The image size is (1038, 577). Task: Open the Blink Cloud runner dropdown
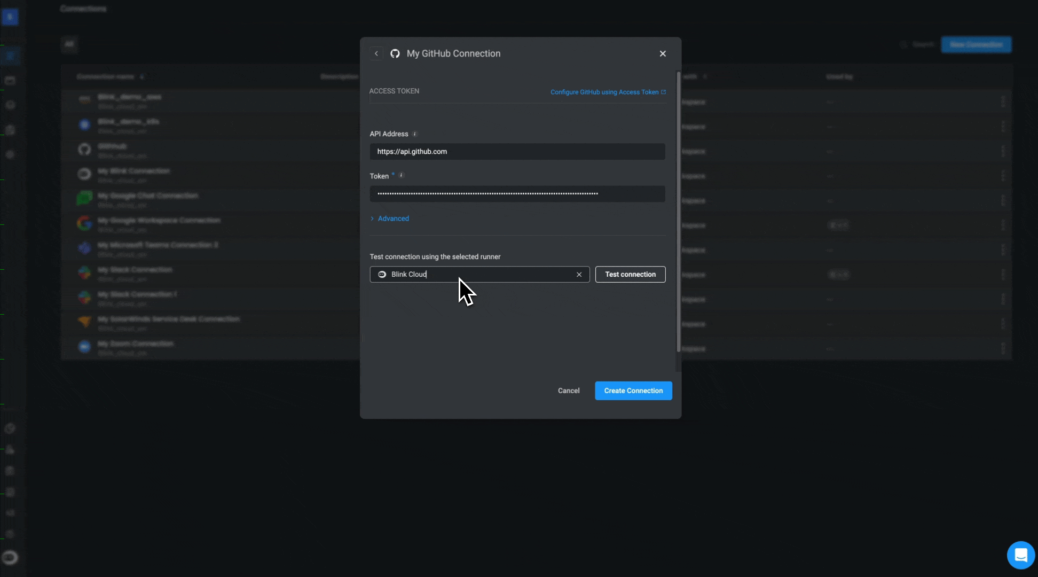point(481,275)
